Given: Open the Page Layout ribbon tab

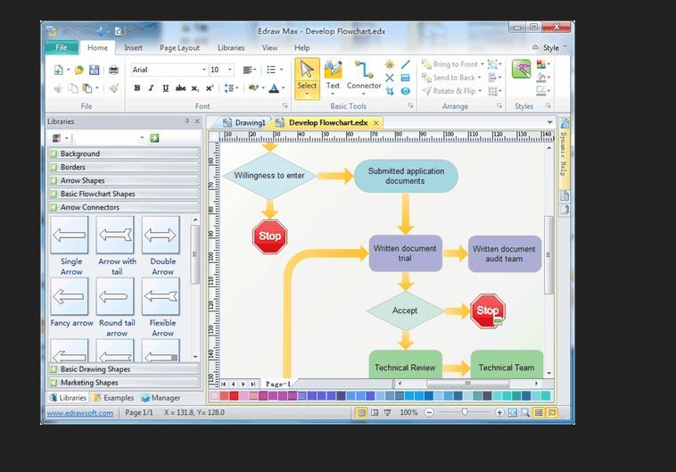Looking at the screenshot, I should [x=179, y=47].
